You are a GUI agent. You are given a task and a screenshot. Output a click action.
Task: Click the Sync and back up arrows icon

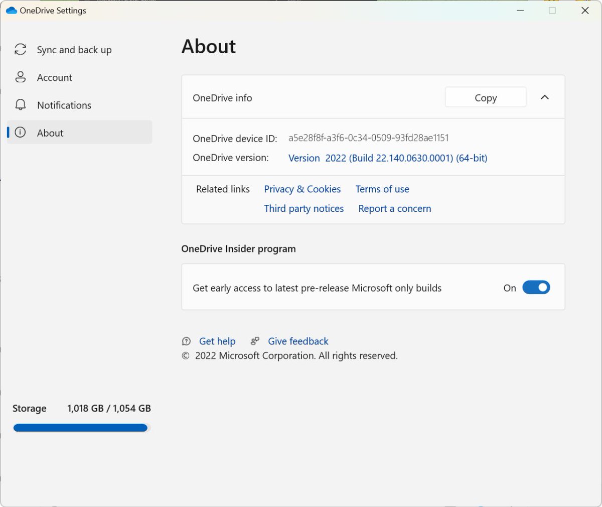[20, 49]
